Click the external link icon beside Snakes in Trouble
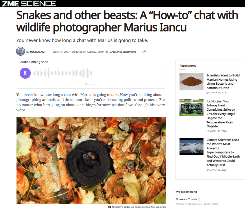245x209 pixels. click(x=199, y=199)
